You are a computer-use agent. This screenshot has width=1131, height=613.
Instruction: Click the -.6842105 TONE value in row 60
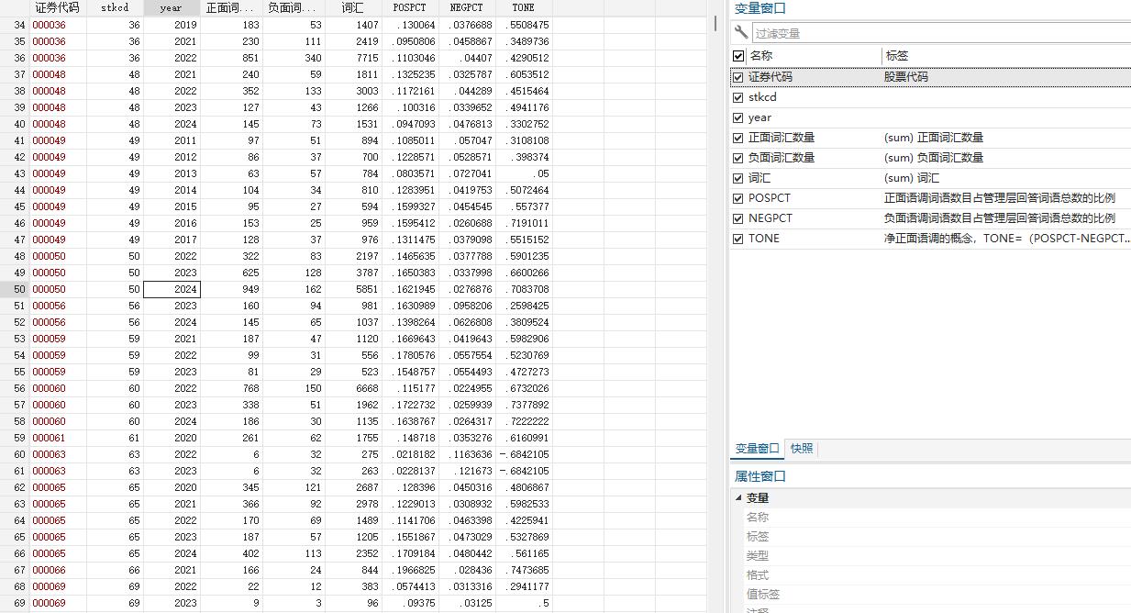pos(524,454)
